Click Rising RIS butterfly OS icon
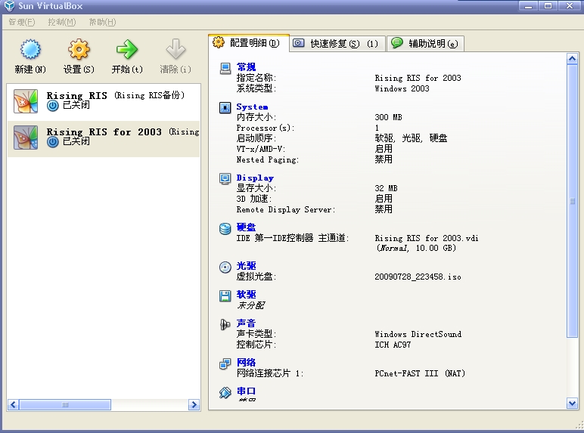 26,101
